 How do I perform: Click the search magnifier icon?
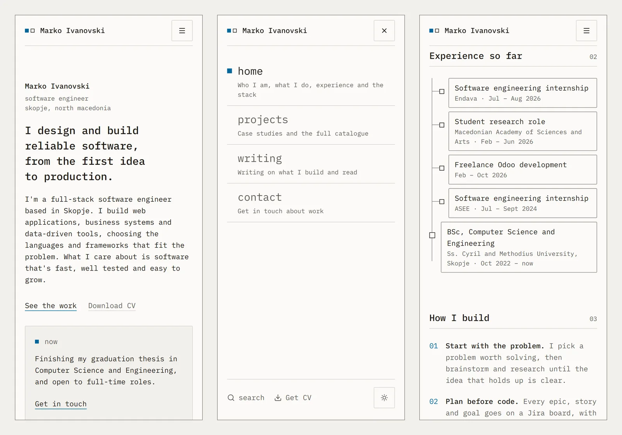pyautogui.click(x=231, y=398)
